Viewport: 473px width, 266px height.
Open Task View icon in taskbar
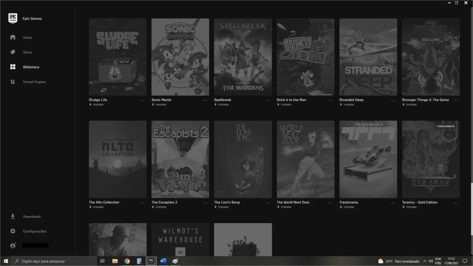coord(103,261)
